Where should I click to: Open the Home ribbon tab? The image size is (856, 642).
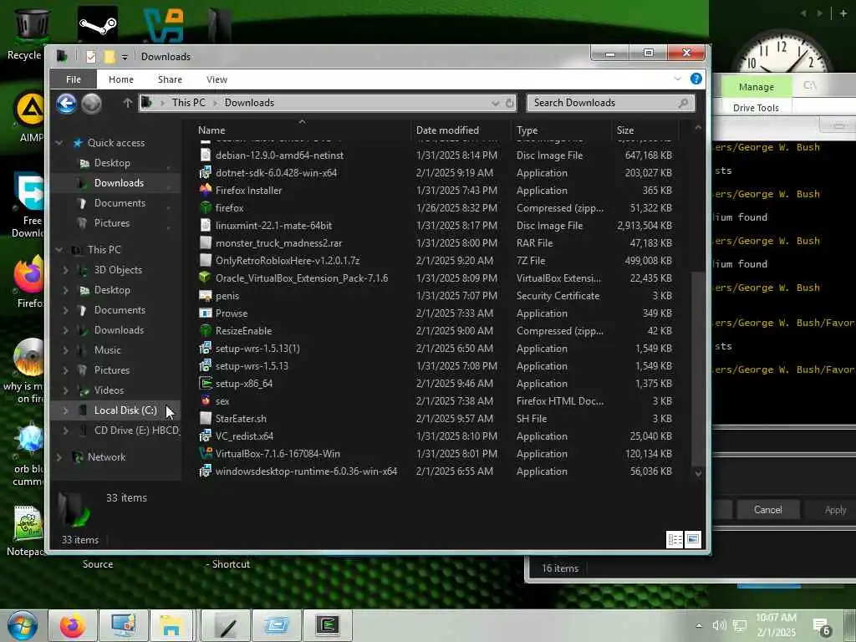[x=121, y=79]
